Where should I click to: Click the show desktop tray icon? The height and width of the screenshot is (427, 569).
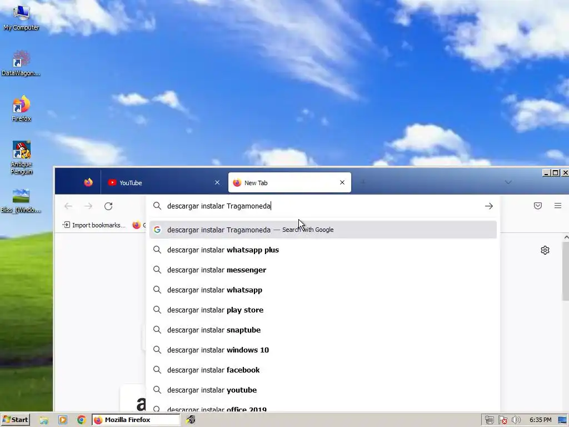(x=562, y=420)
